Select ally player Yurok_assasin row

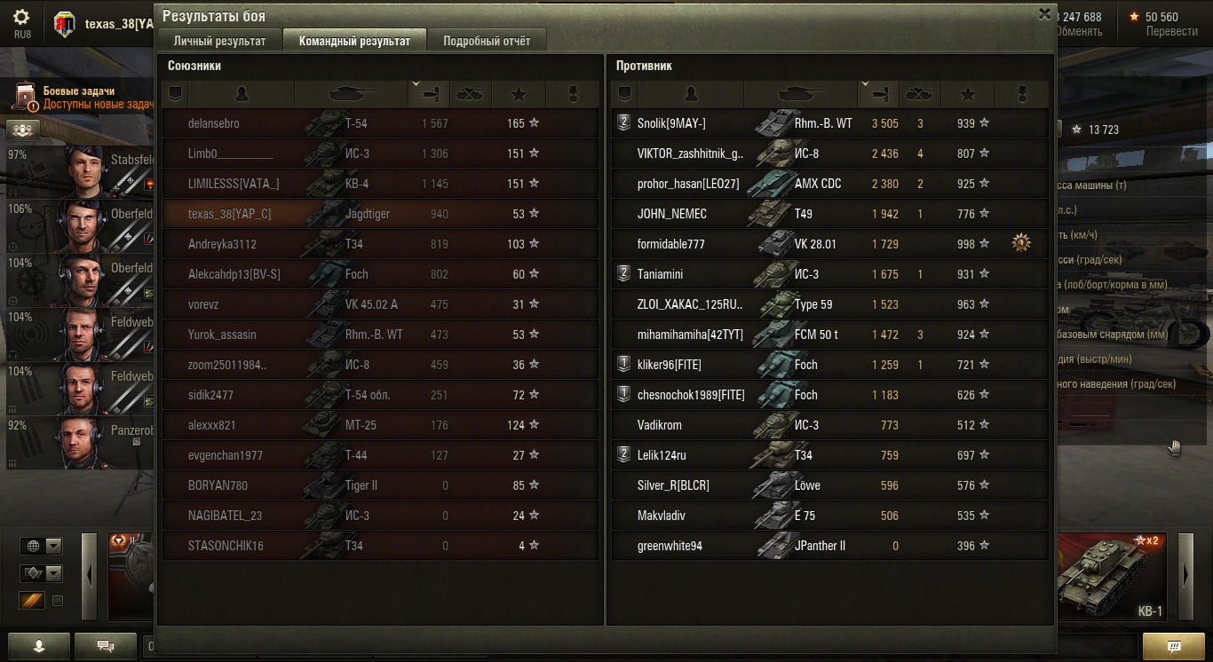(380, 335)
